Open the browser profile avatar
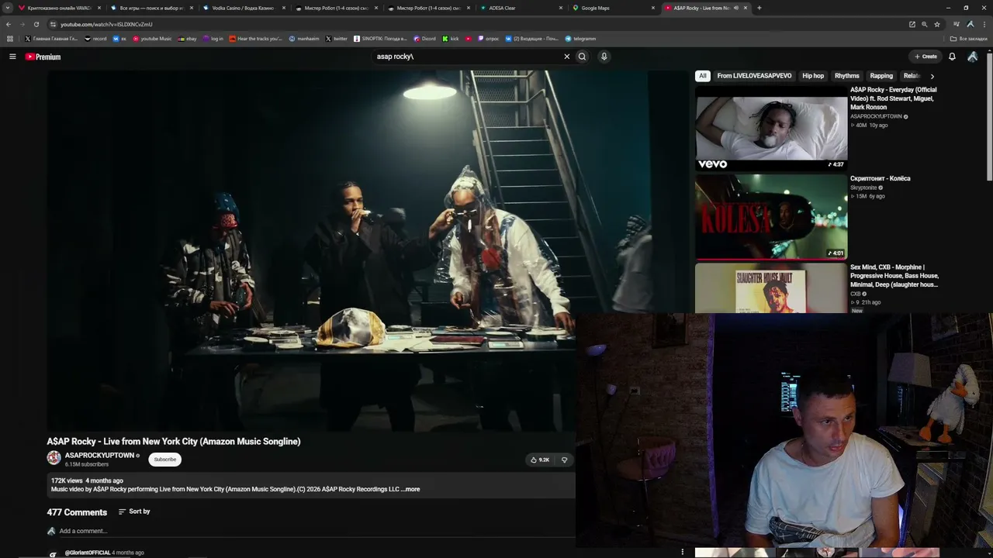 coord(970,24)
